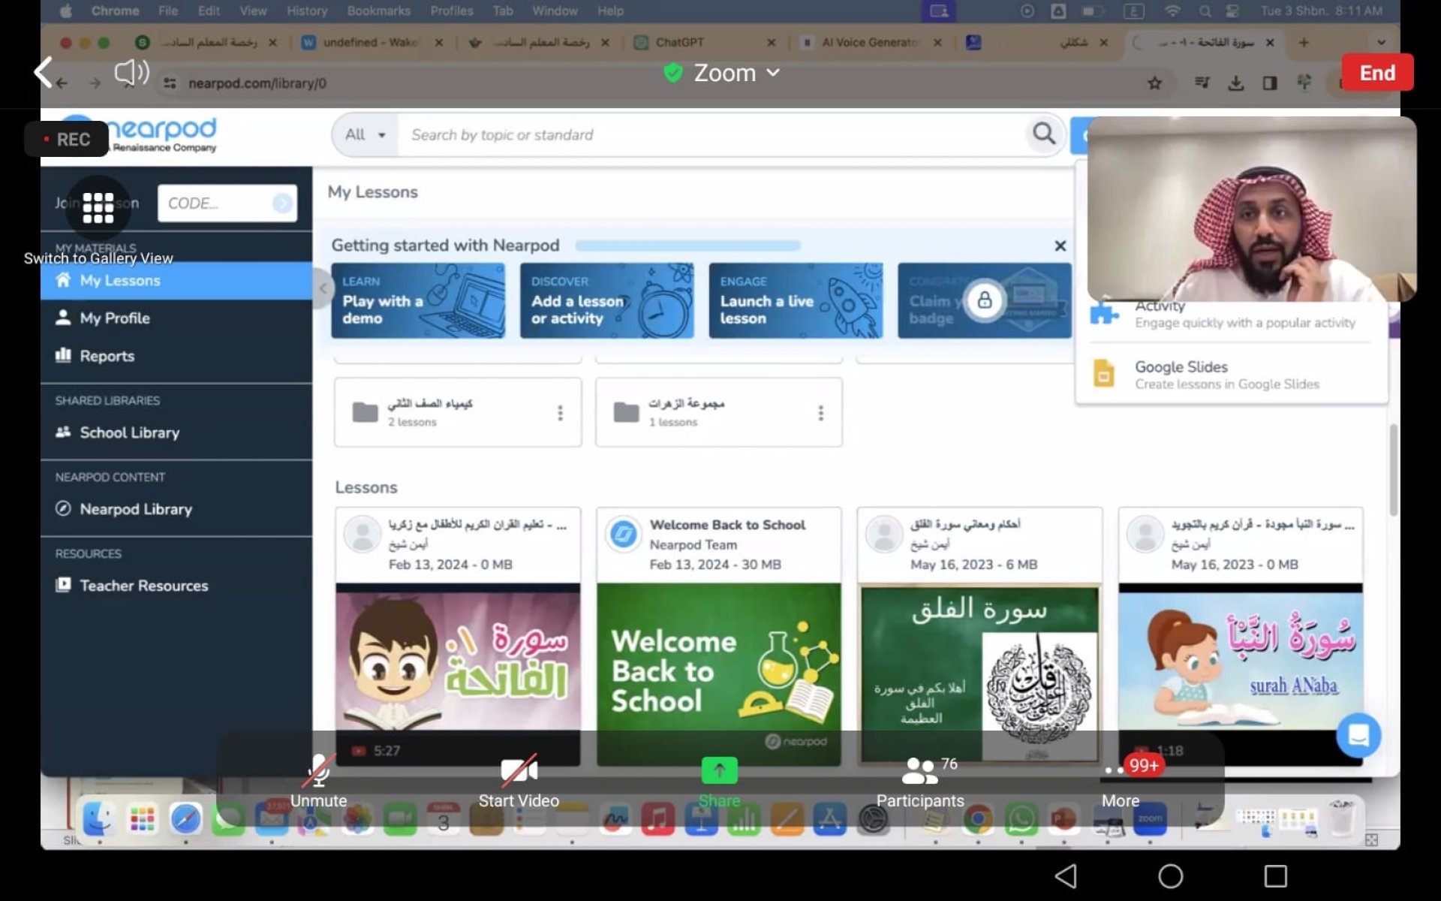Screen dimensions: 1441x901
Task: Open the surah ANaba lesson thumbnail
Action: [x=1241, y=673]
